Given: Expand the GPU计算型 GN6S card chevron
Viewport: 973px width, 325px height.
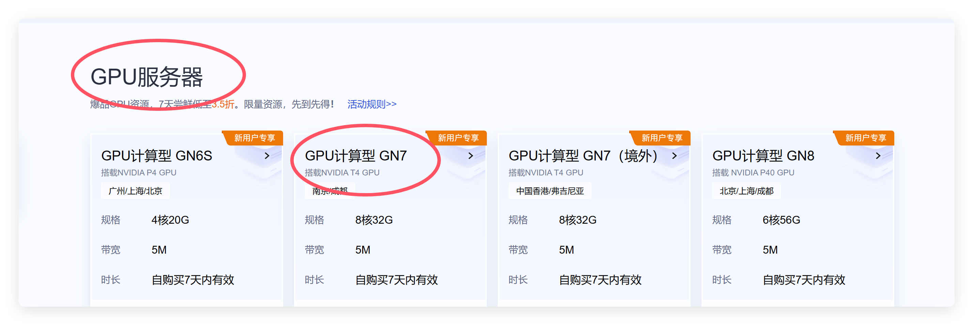Looking at the screenshot, I should tap(267, 156).
